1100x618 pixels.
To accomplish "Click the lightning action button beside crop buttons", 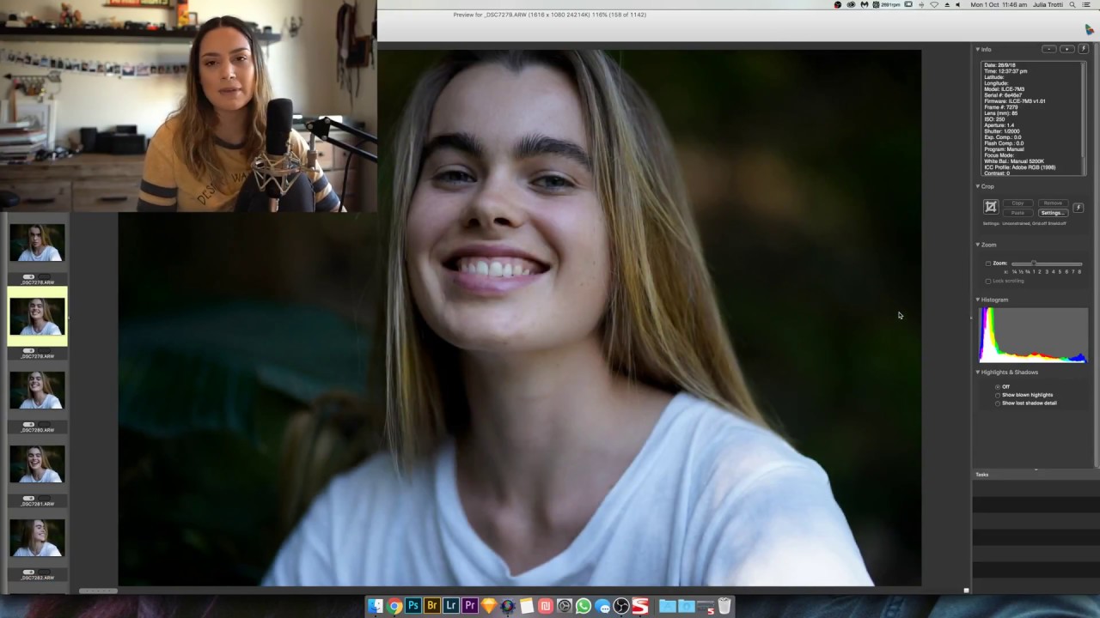I will pos(1078,208).
